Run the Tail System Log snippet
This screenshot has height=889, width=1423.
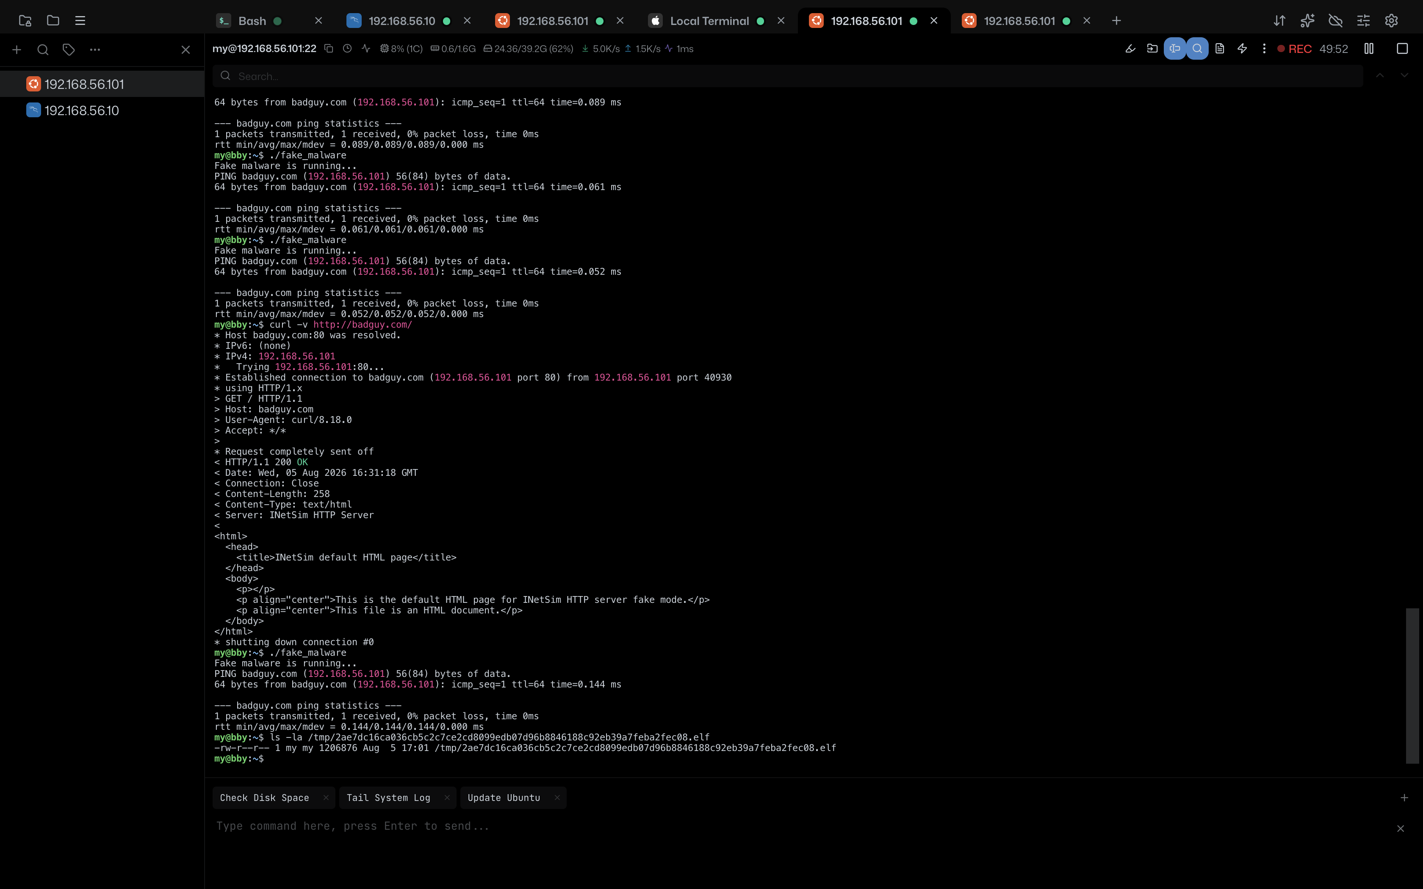(x=388, y=798)
